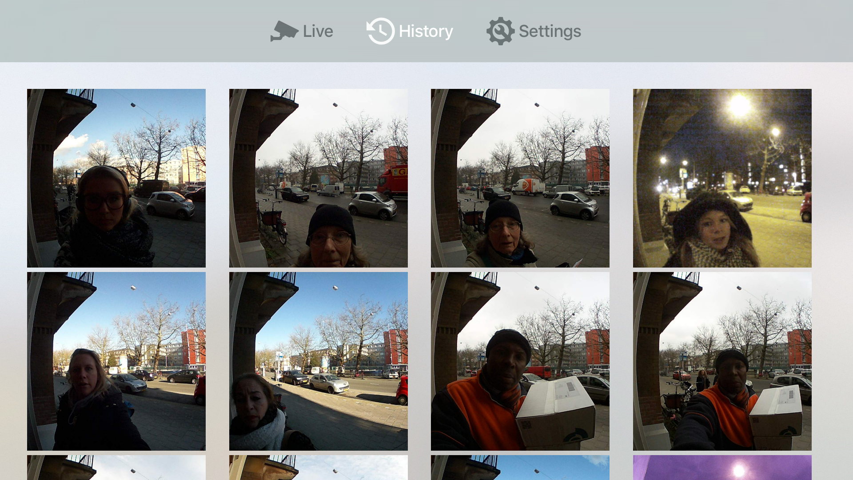Open snapshot with white delivery van behind visitor
The image size is (853, 480).
pyautogui.click(x=520, y=178)
